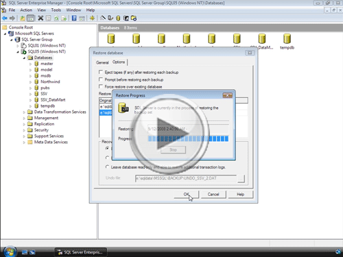
Task: Click the first quick launch taskbar icon
Action: [x=25, y=252]
